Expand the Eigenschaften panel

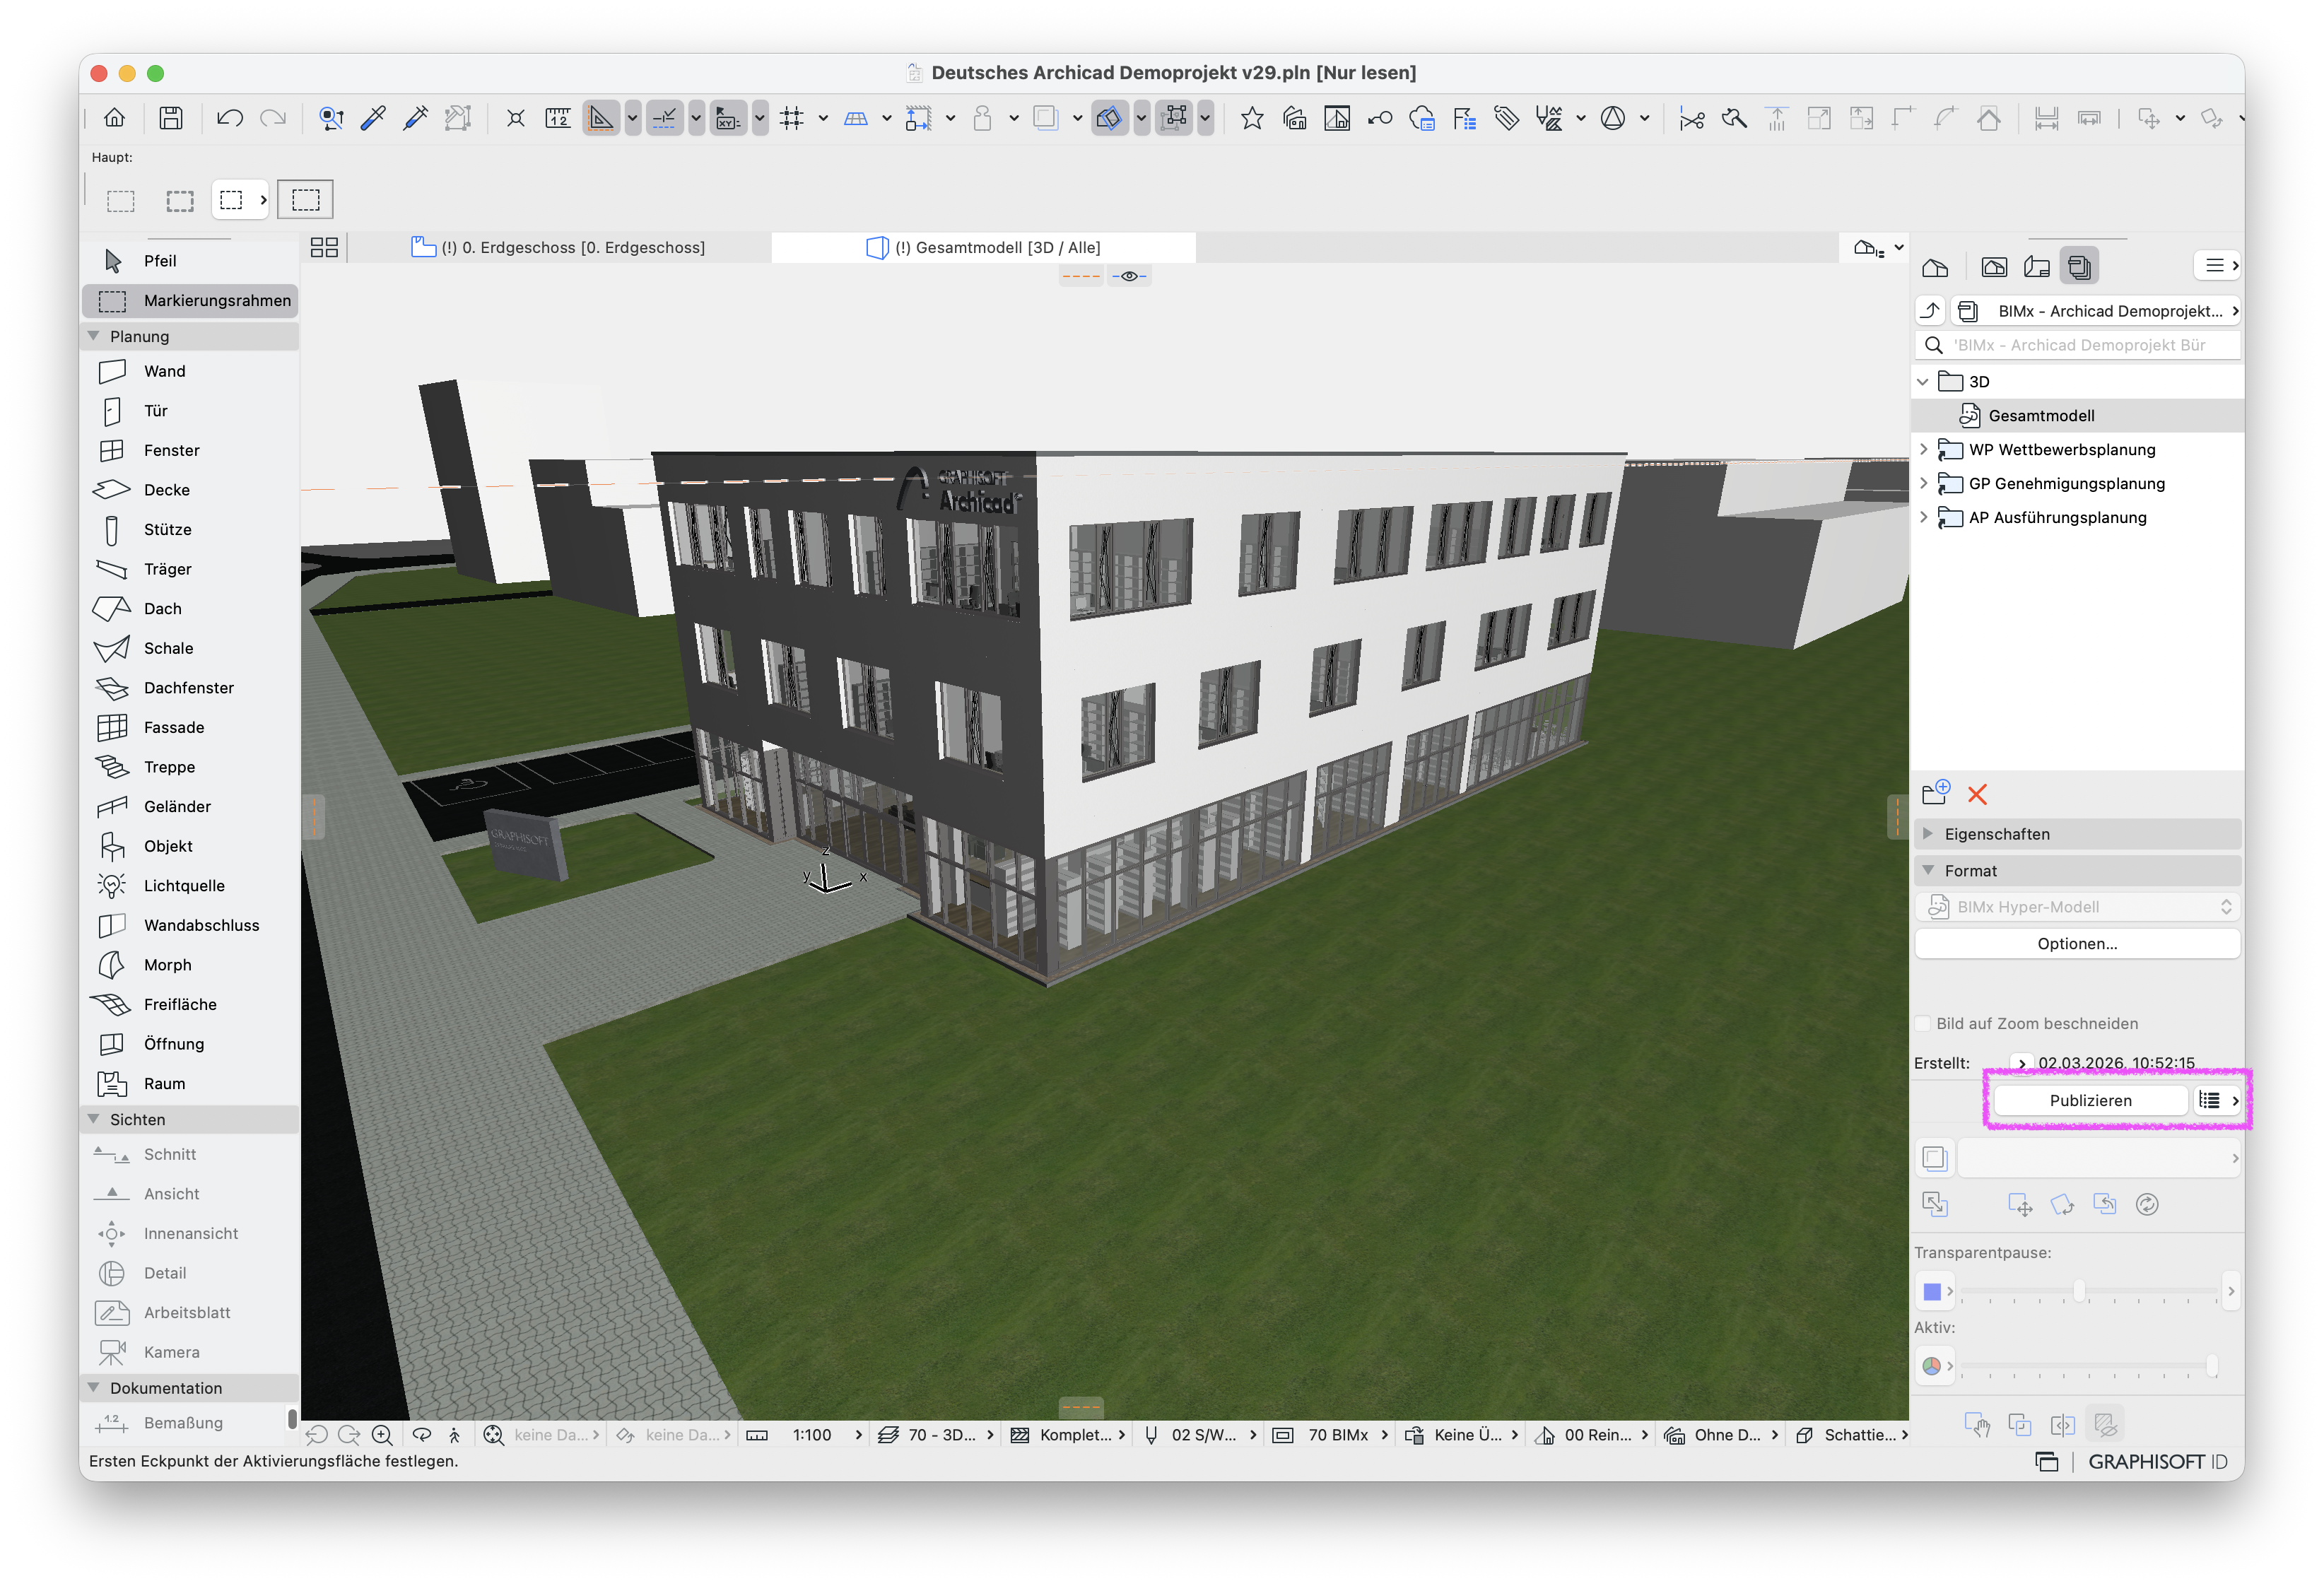pyautogui.click(x=2077, y=834)
